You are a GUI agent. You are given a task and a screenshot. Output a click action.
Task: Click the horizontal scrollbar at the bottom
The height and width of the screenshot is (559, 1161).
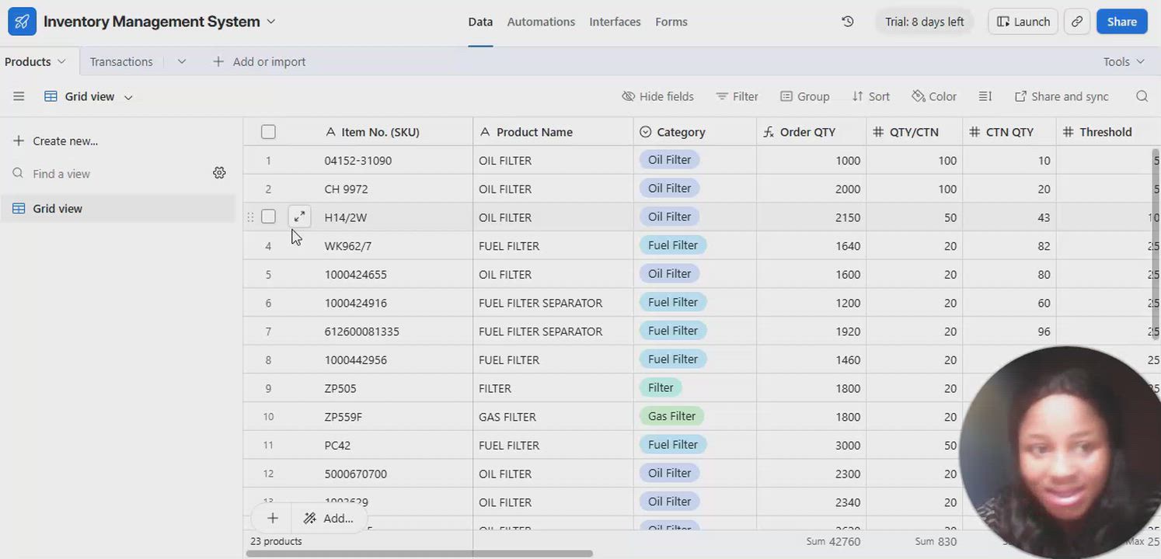point(420,554)
